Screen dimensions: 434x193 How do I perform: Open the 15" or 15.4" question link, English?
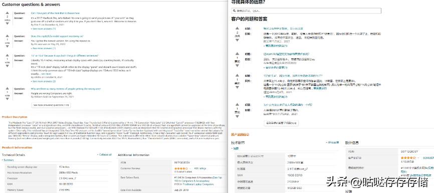[65, 55]
